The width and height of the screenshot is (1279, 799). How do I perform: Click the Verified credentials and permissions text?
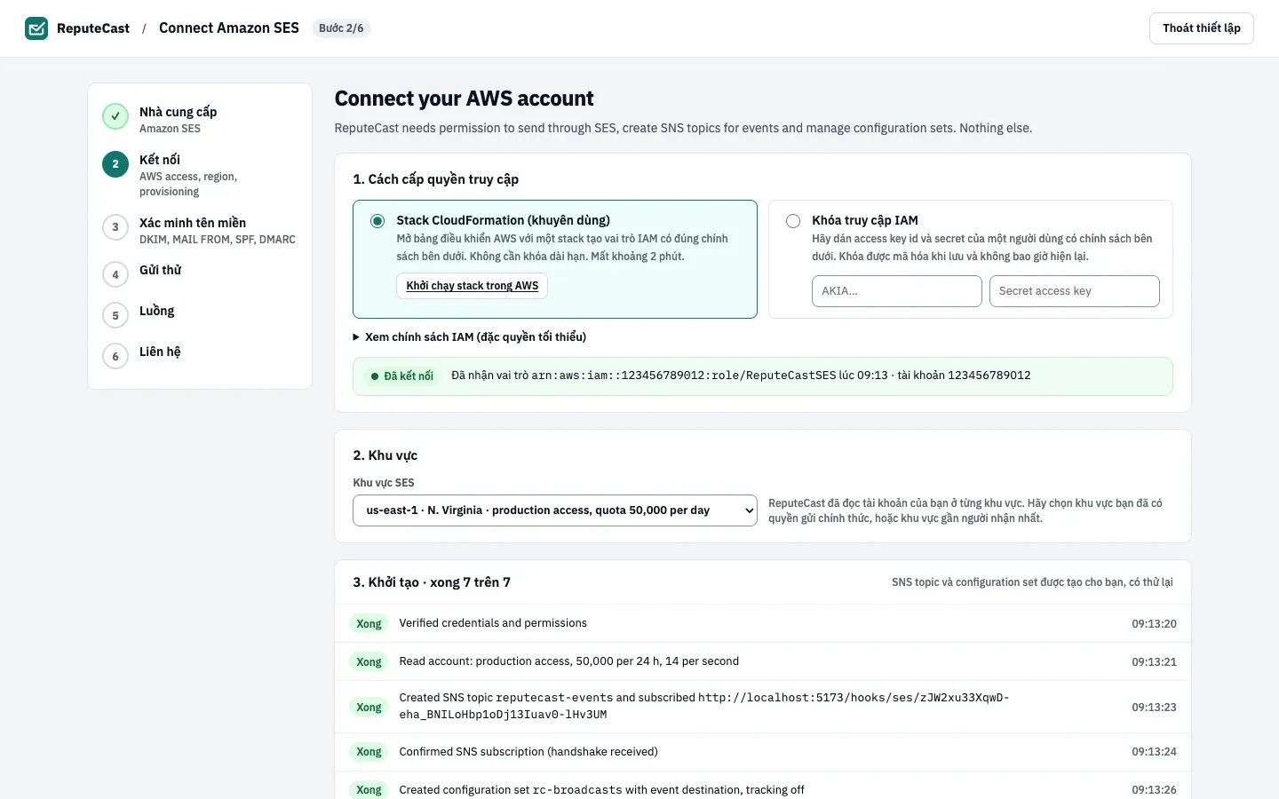pyautogui.click(x=493, y=623)
